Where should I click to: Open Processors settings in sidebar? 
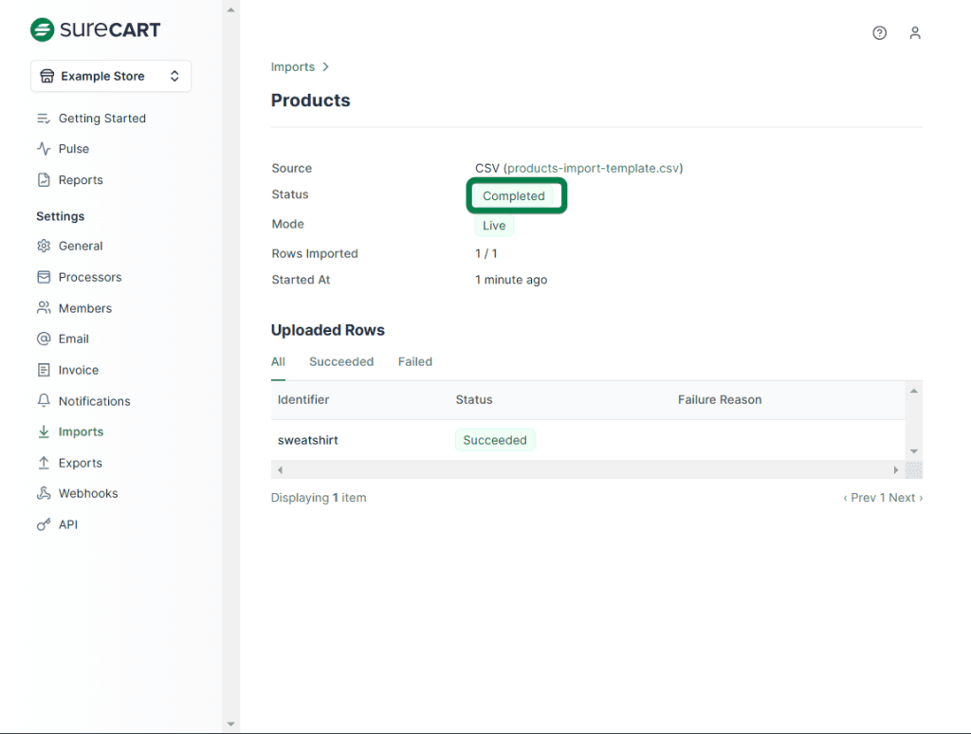point(90,277)
